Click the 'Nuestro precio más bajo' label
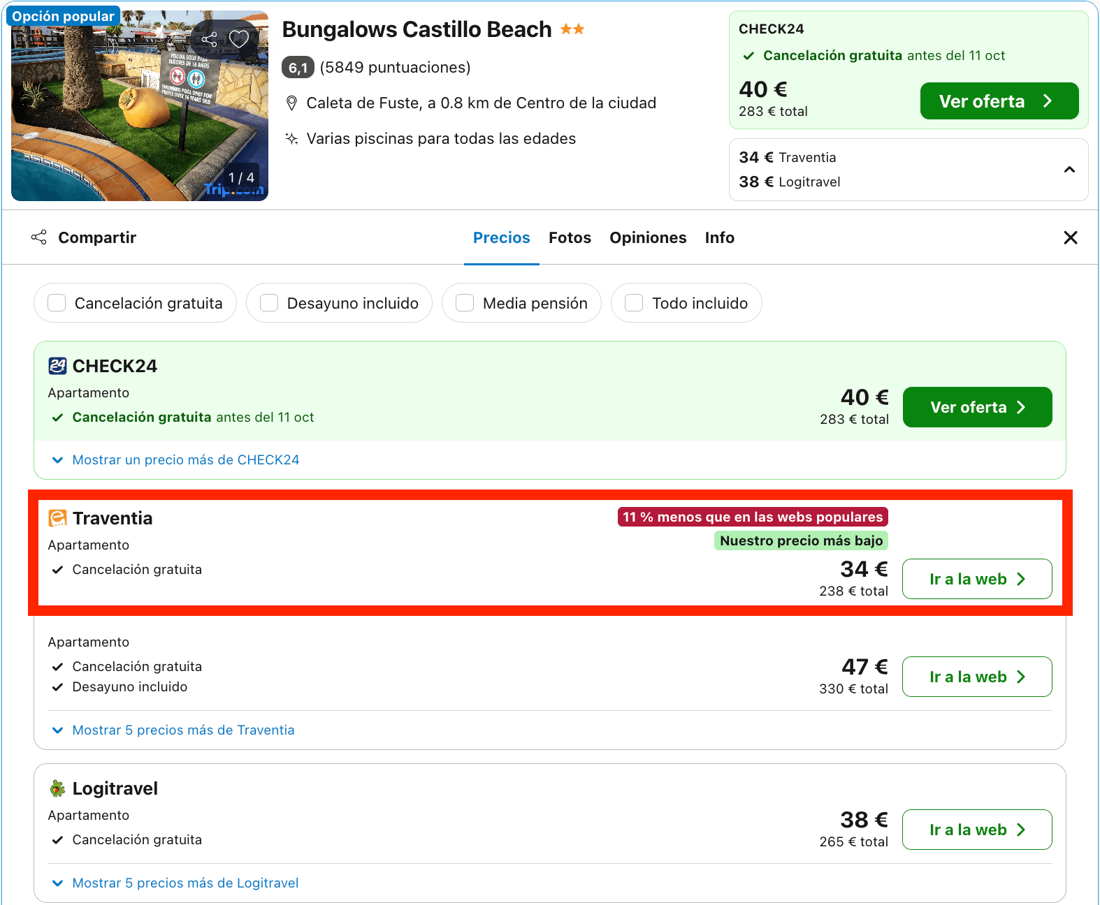 click(801, 540)
